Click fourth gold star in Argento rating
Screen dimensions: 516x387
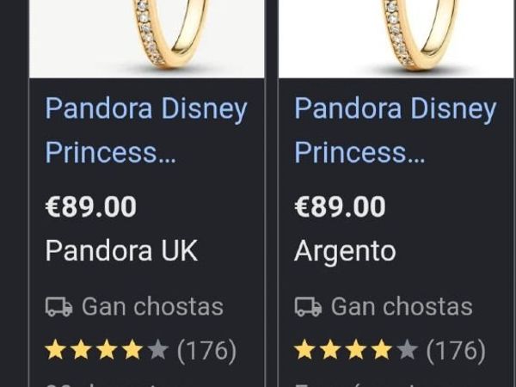click(x=382, y=349)
